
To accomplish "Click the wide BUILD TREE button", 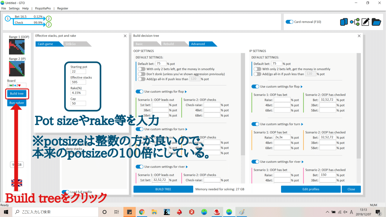I will (163, 189).
